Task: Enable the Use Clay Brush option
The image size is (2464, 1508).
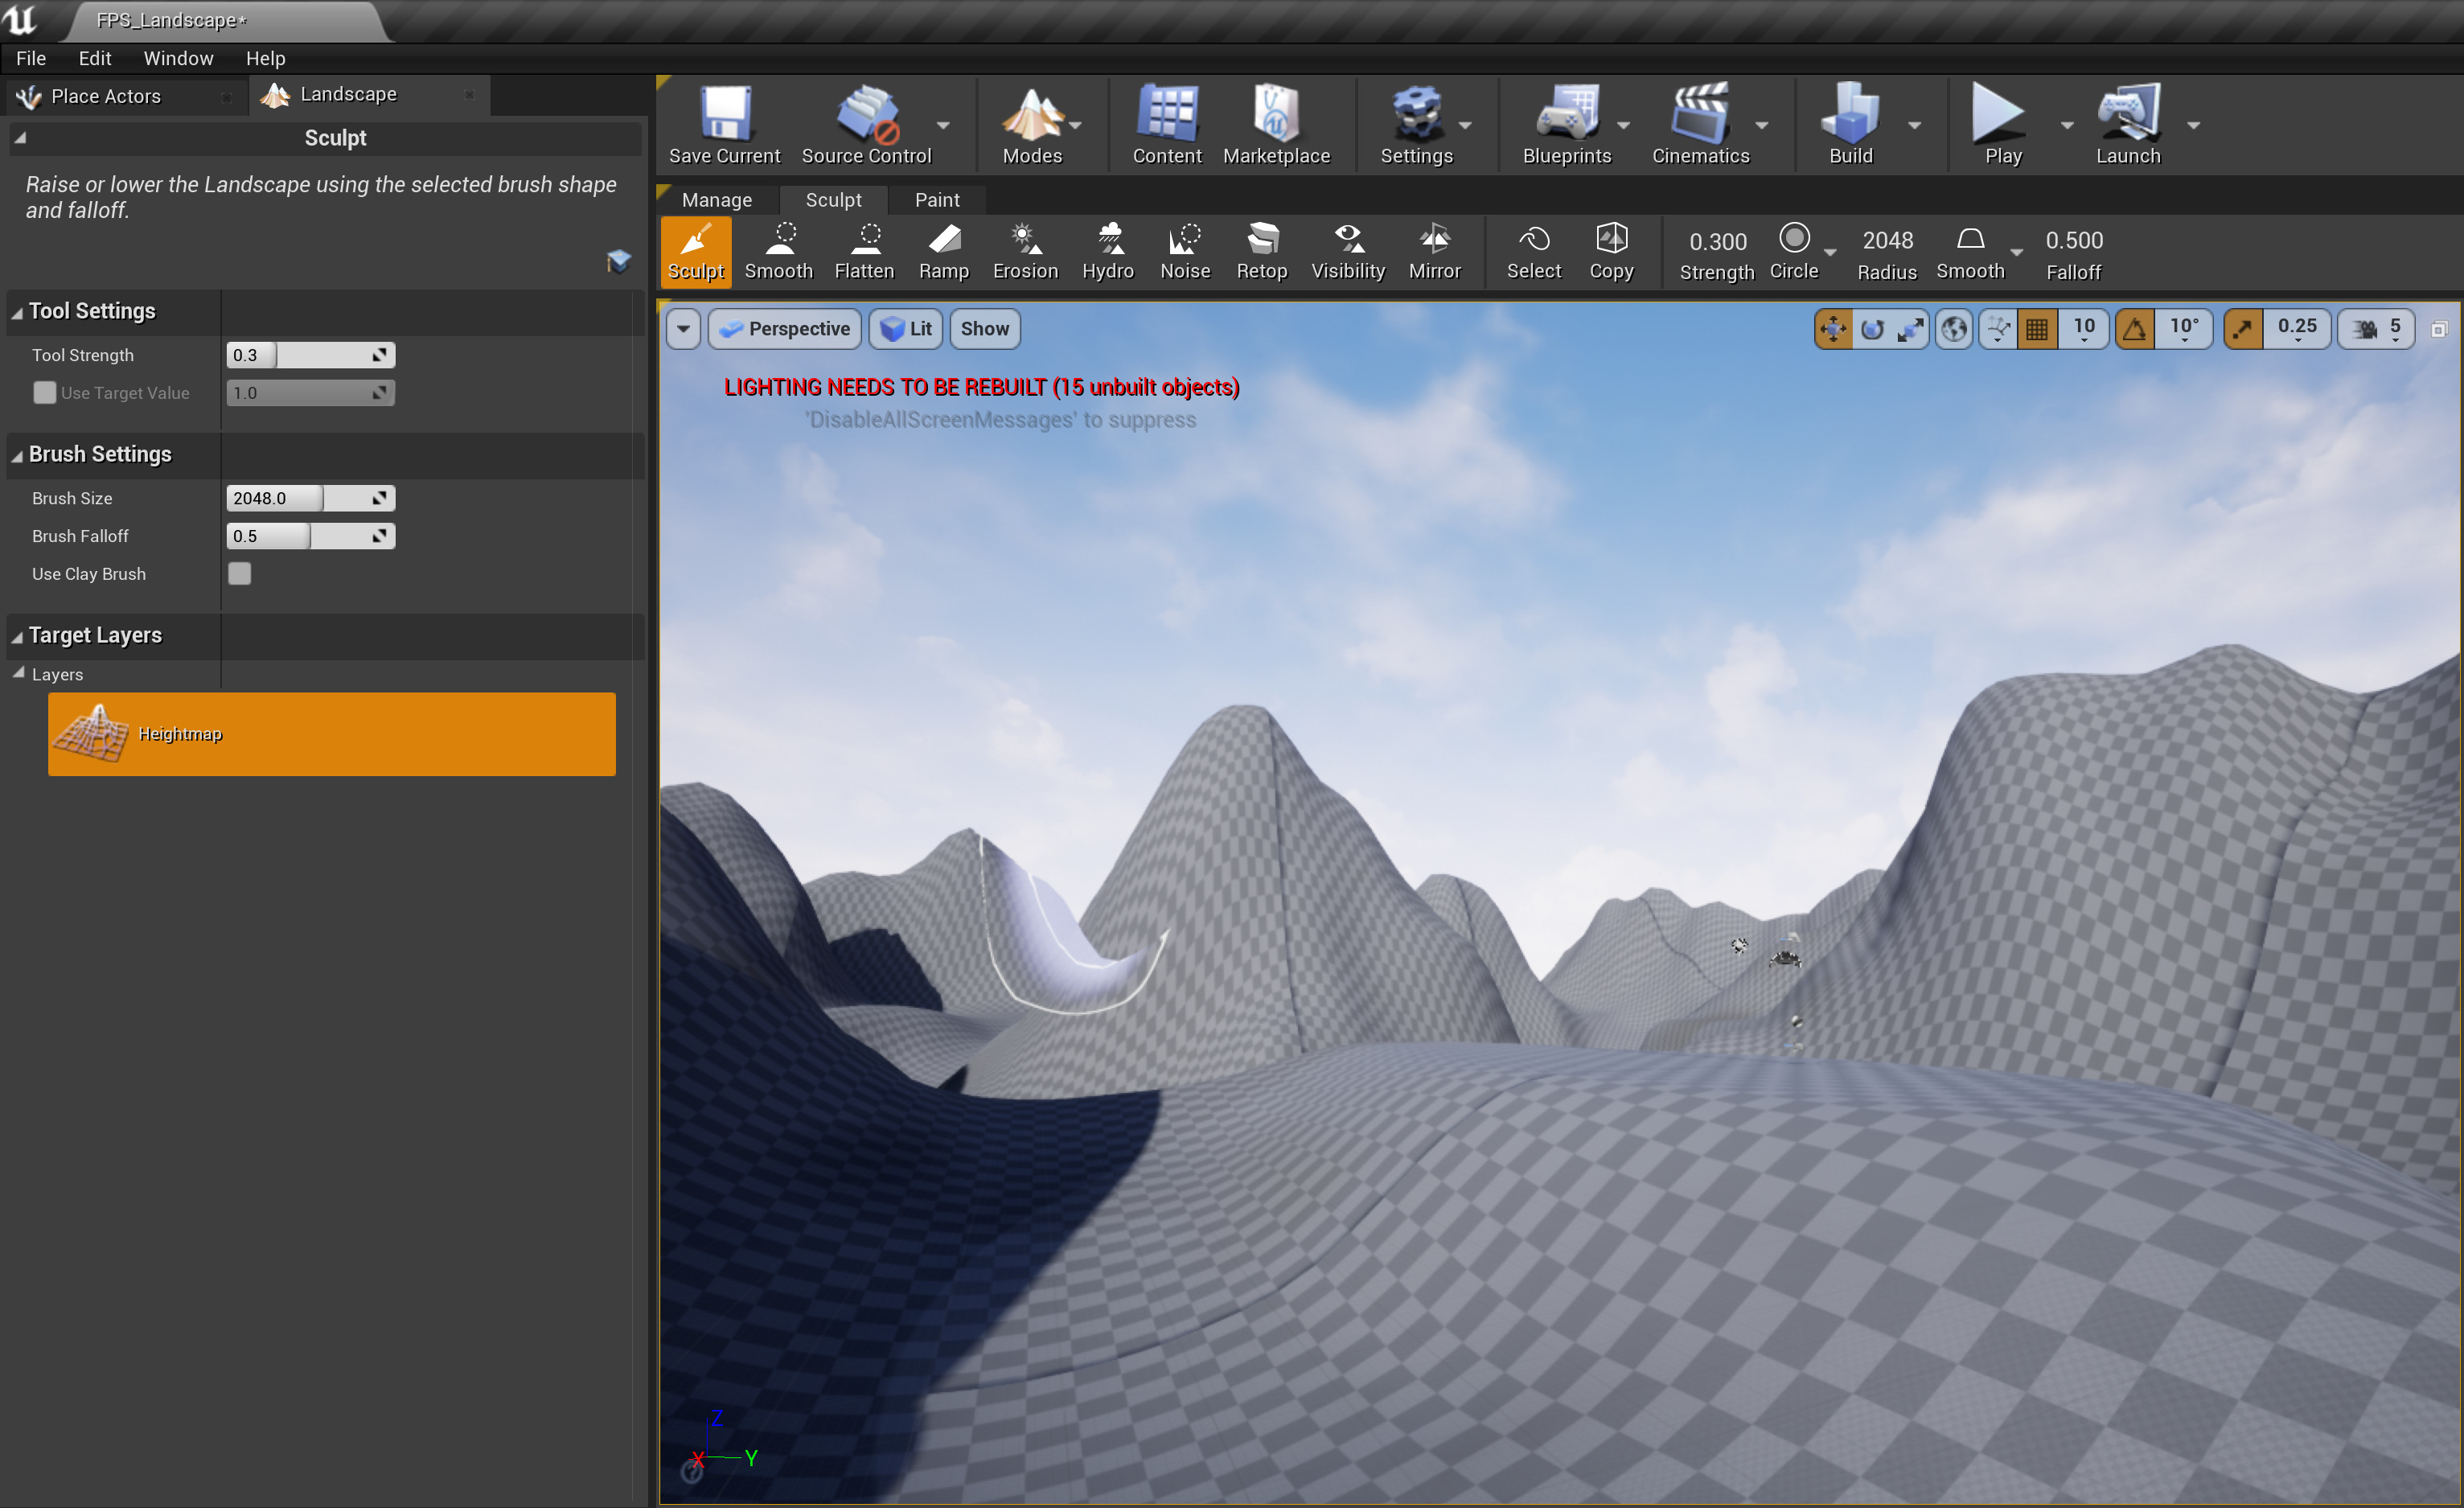Action: (240, 573)
